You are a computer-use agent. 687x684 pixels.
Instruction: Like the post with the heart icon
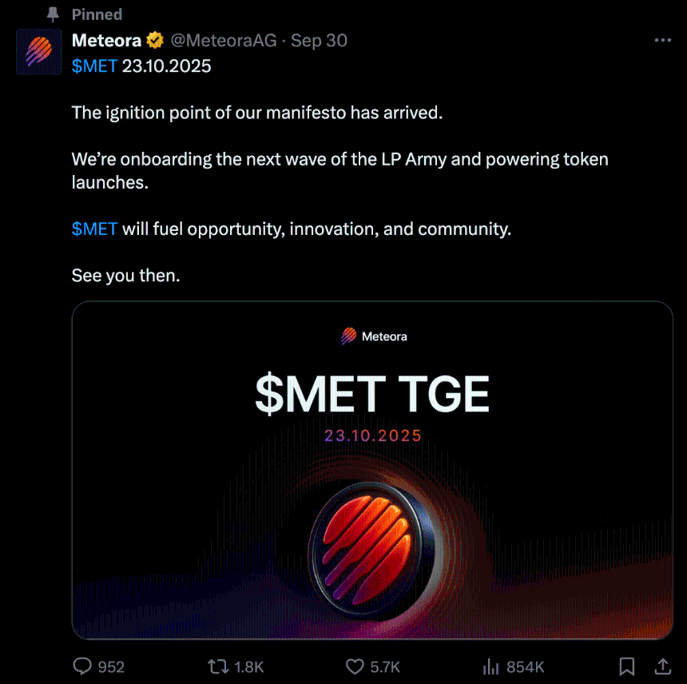(x=355, y=666)
